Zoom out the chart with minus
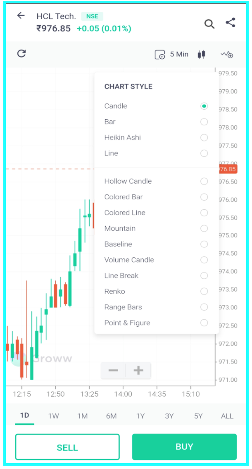This screenshot has height=469, width=252. tap(113, 370)
